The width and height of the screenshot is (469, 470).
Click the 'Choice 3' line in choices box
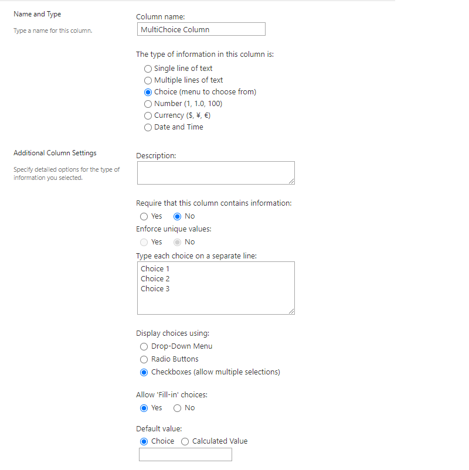(155, 289)
